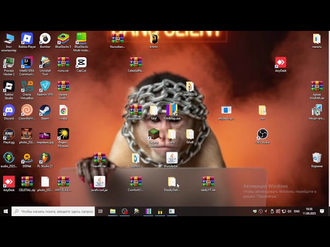Viewport: 330px width, 247px height.
Task: Open the OBS Studio desktop icon
Action: click(x=262, y=136)
